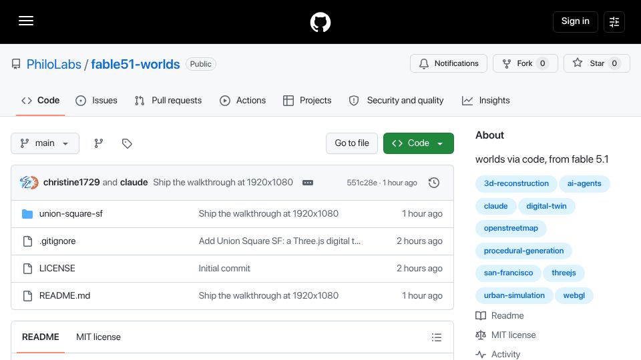Click the LICENSE file icon
Viewport: 641px width, 360px height.
pos(27,269)
